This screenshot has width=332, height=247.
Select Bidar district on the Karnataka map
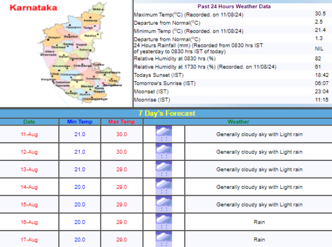coord(98,10)
